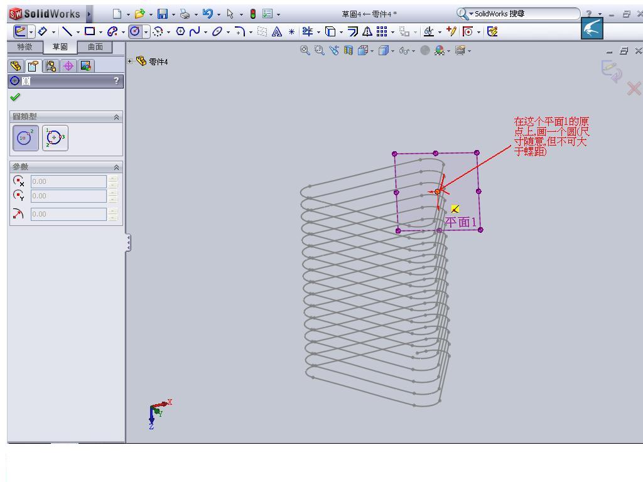Viewport: 643px width, 482px height.
Task: Switch to the 曲面 tab
Action: 95,47
